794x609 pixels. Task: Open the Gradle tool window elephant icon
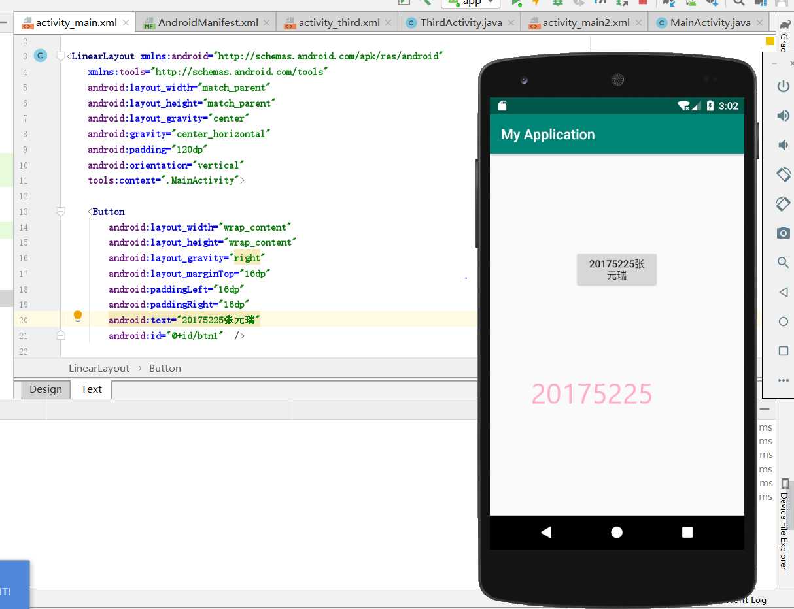[x=785, y=25]
